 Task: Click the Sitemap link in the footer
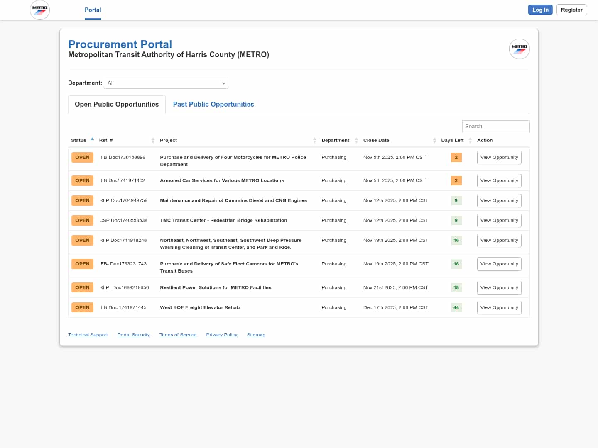(256, 335)
